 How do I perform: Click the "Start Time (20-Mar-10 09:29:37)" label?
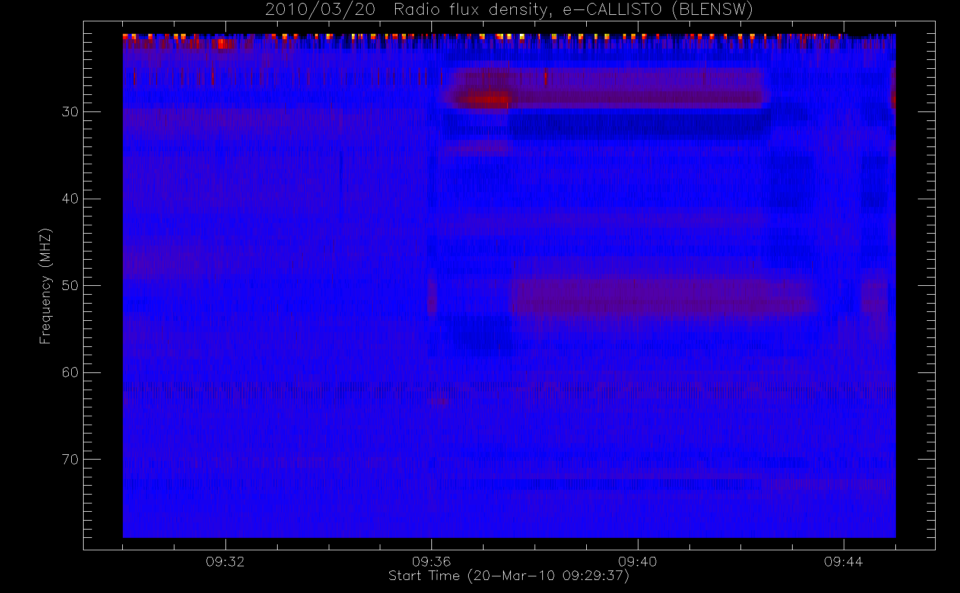(508, 576)
